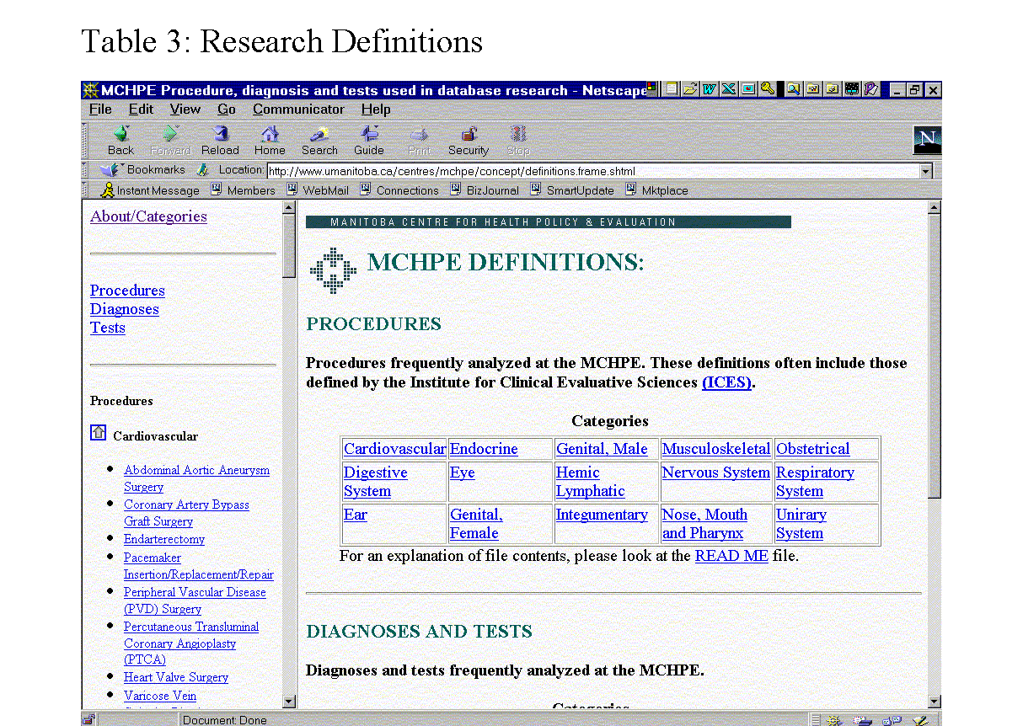Click the home icon beside Cardiovascular
This screenshot has width=1023, height=726.
tap(98, 433)
